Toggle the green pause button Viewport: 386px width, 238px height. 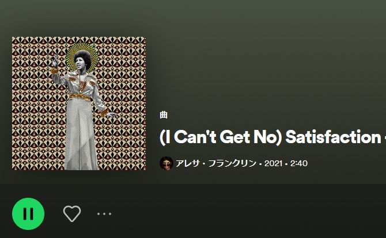tap(28, 214)
